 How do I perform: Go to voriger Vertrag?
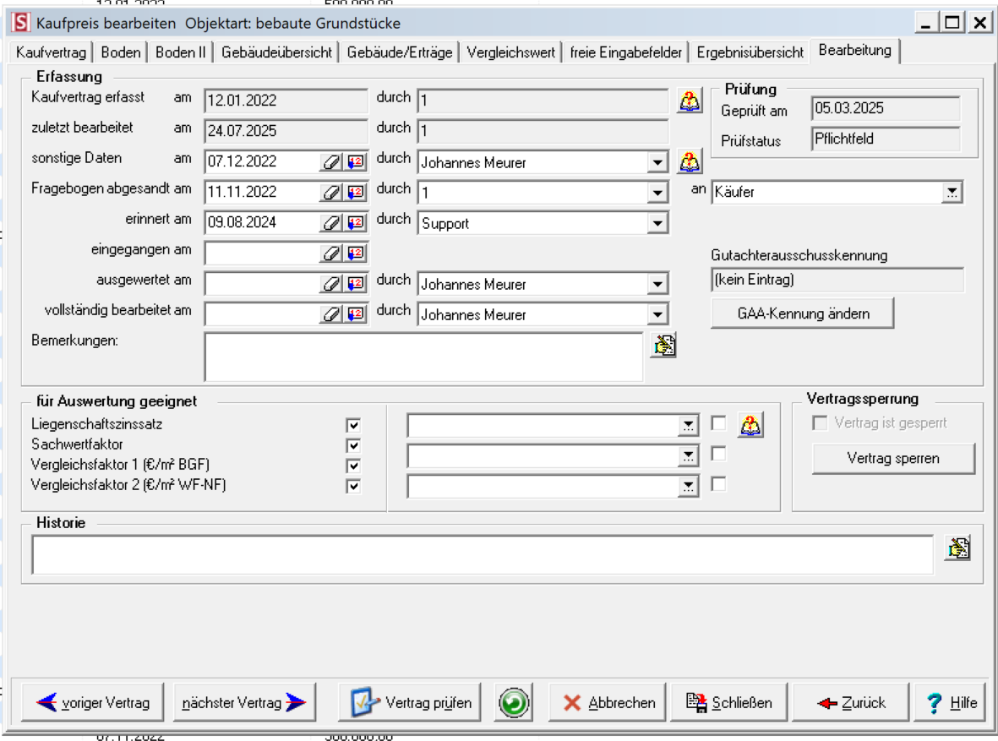tap(92, 703)
